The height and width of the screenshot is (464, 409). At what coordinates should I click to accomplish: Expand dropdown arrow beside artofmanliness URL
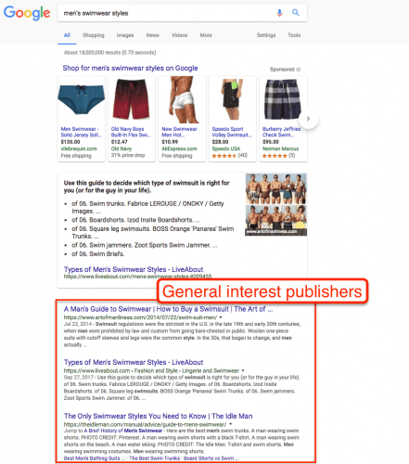221,317
